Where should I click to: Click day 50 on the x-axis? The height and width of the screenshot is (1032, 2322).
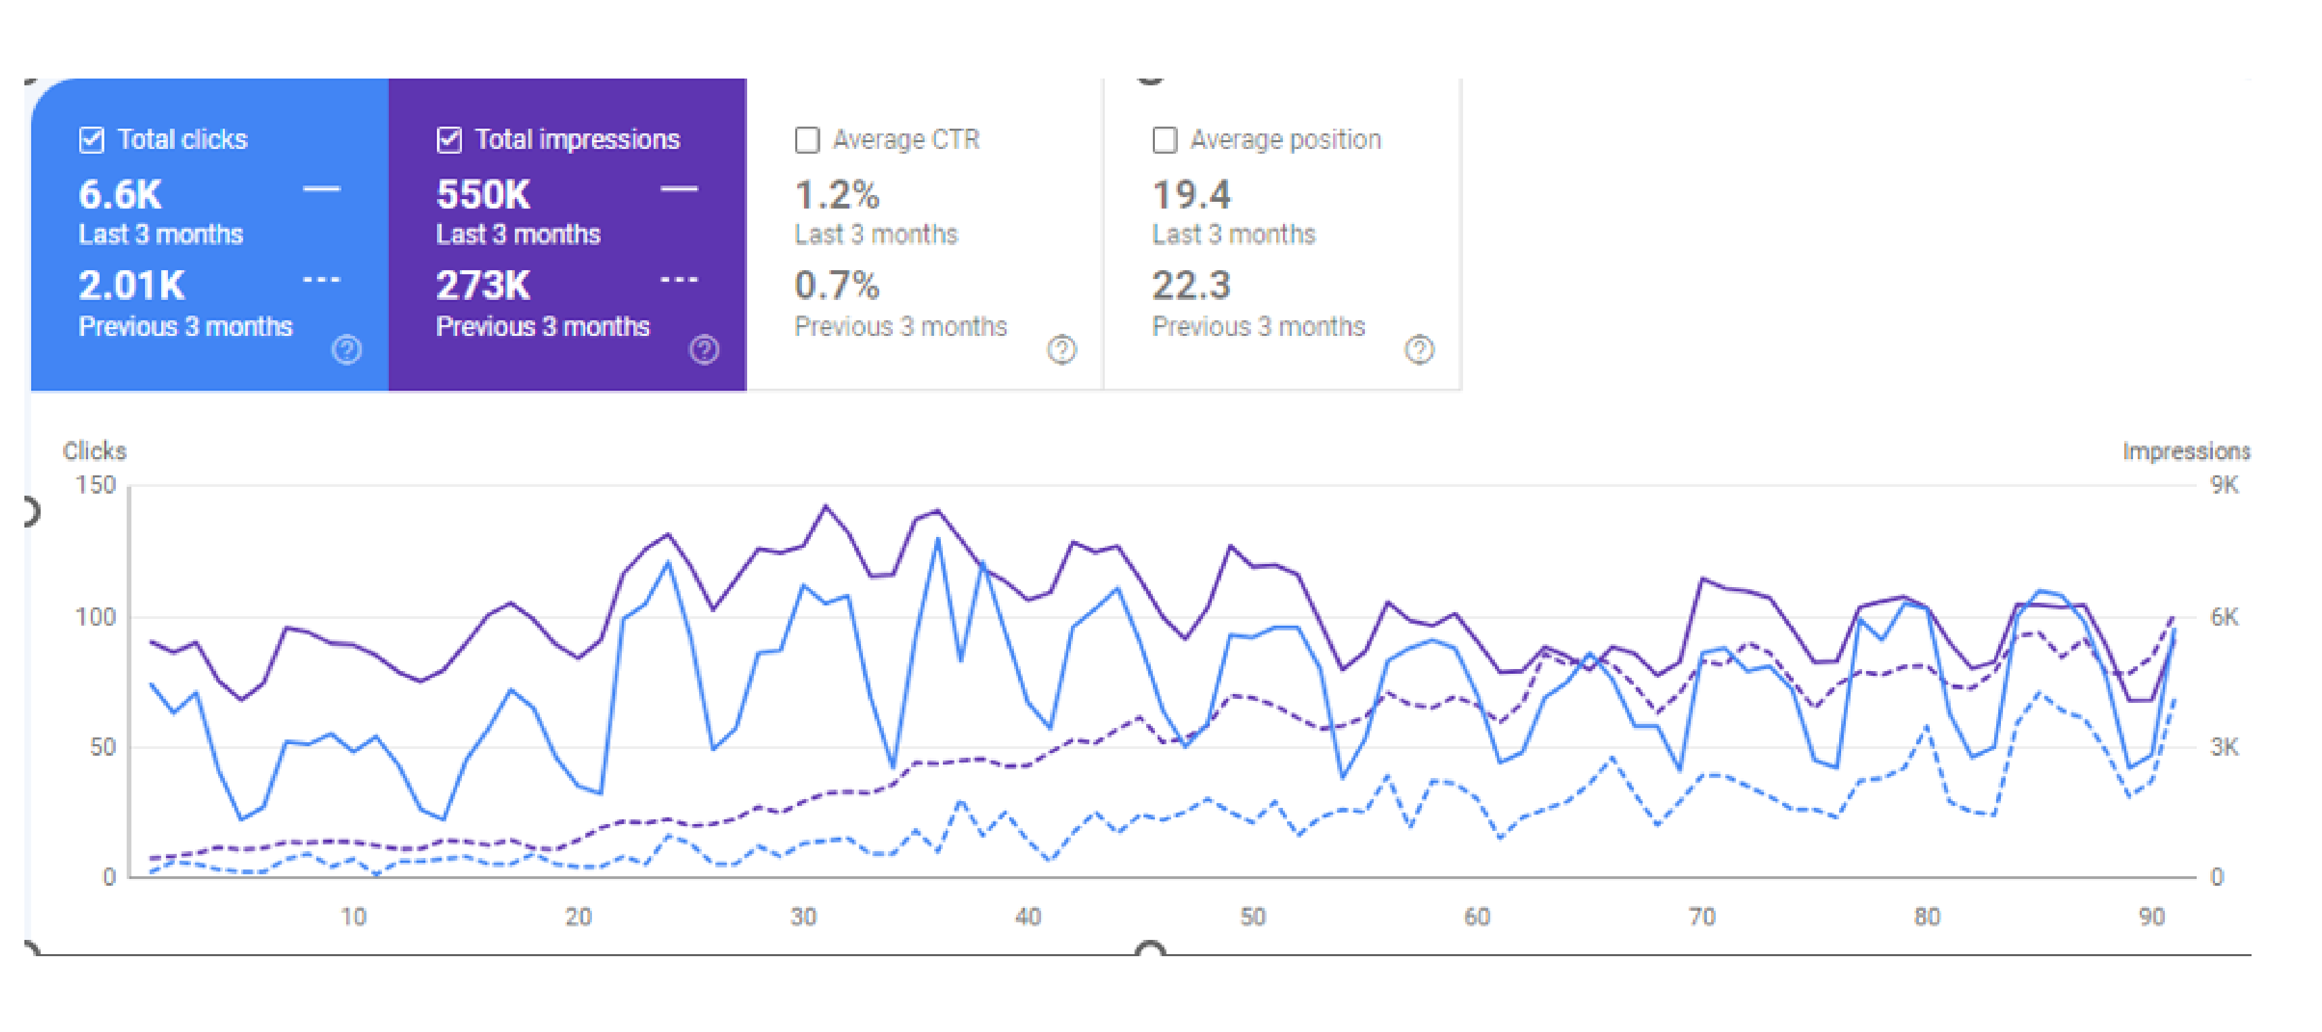pyautogui.click(x=1252, y=917)
